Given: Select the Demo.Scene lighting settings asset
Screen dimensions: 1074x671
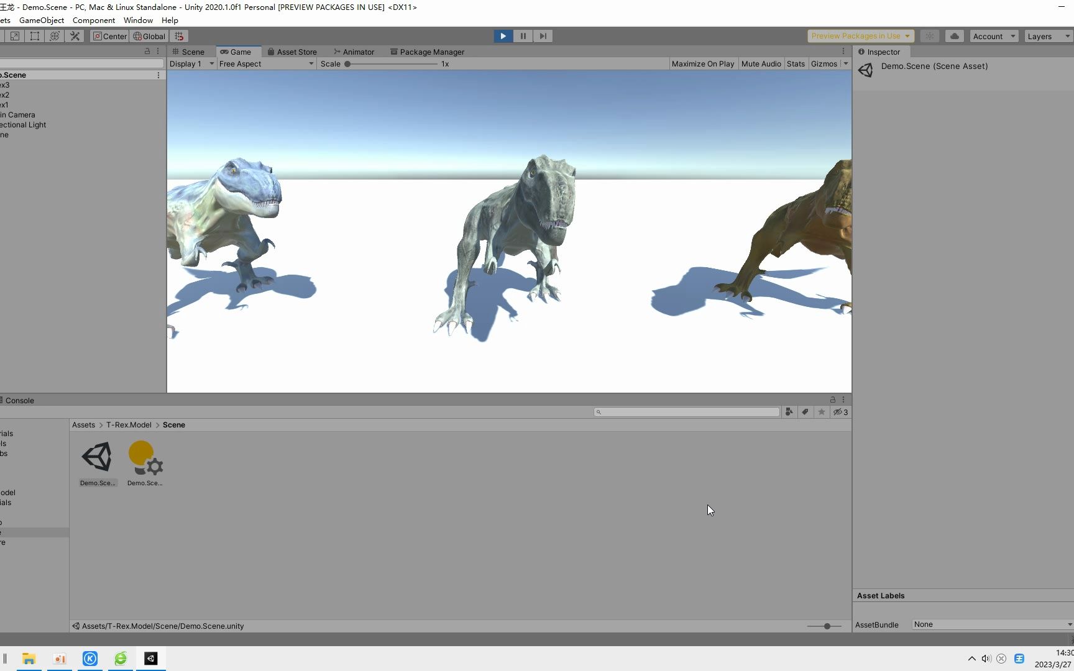Looking at the screenshot, I should click(145, 463).
